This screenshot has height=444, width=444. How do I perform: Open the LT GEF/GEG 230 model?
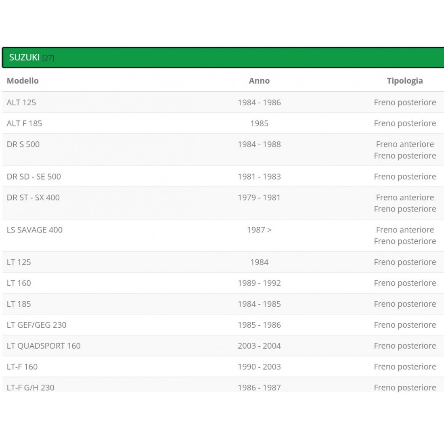(37, 325)
